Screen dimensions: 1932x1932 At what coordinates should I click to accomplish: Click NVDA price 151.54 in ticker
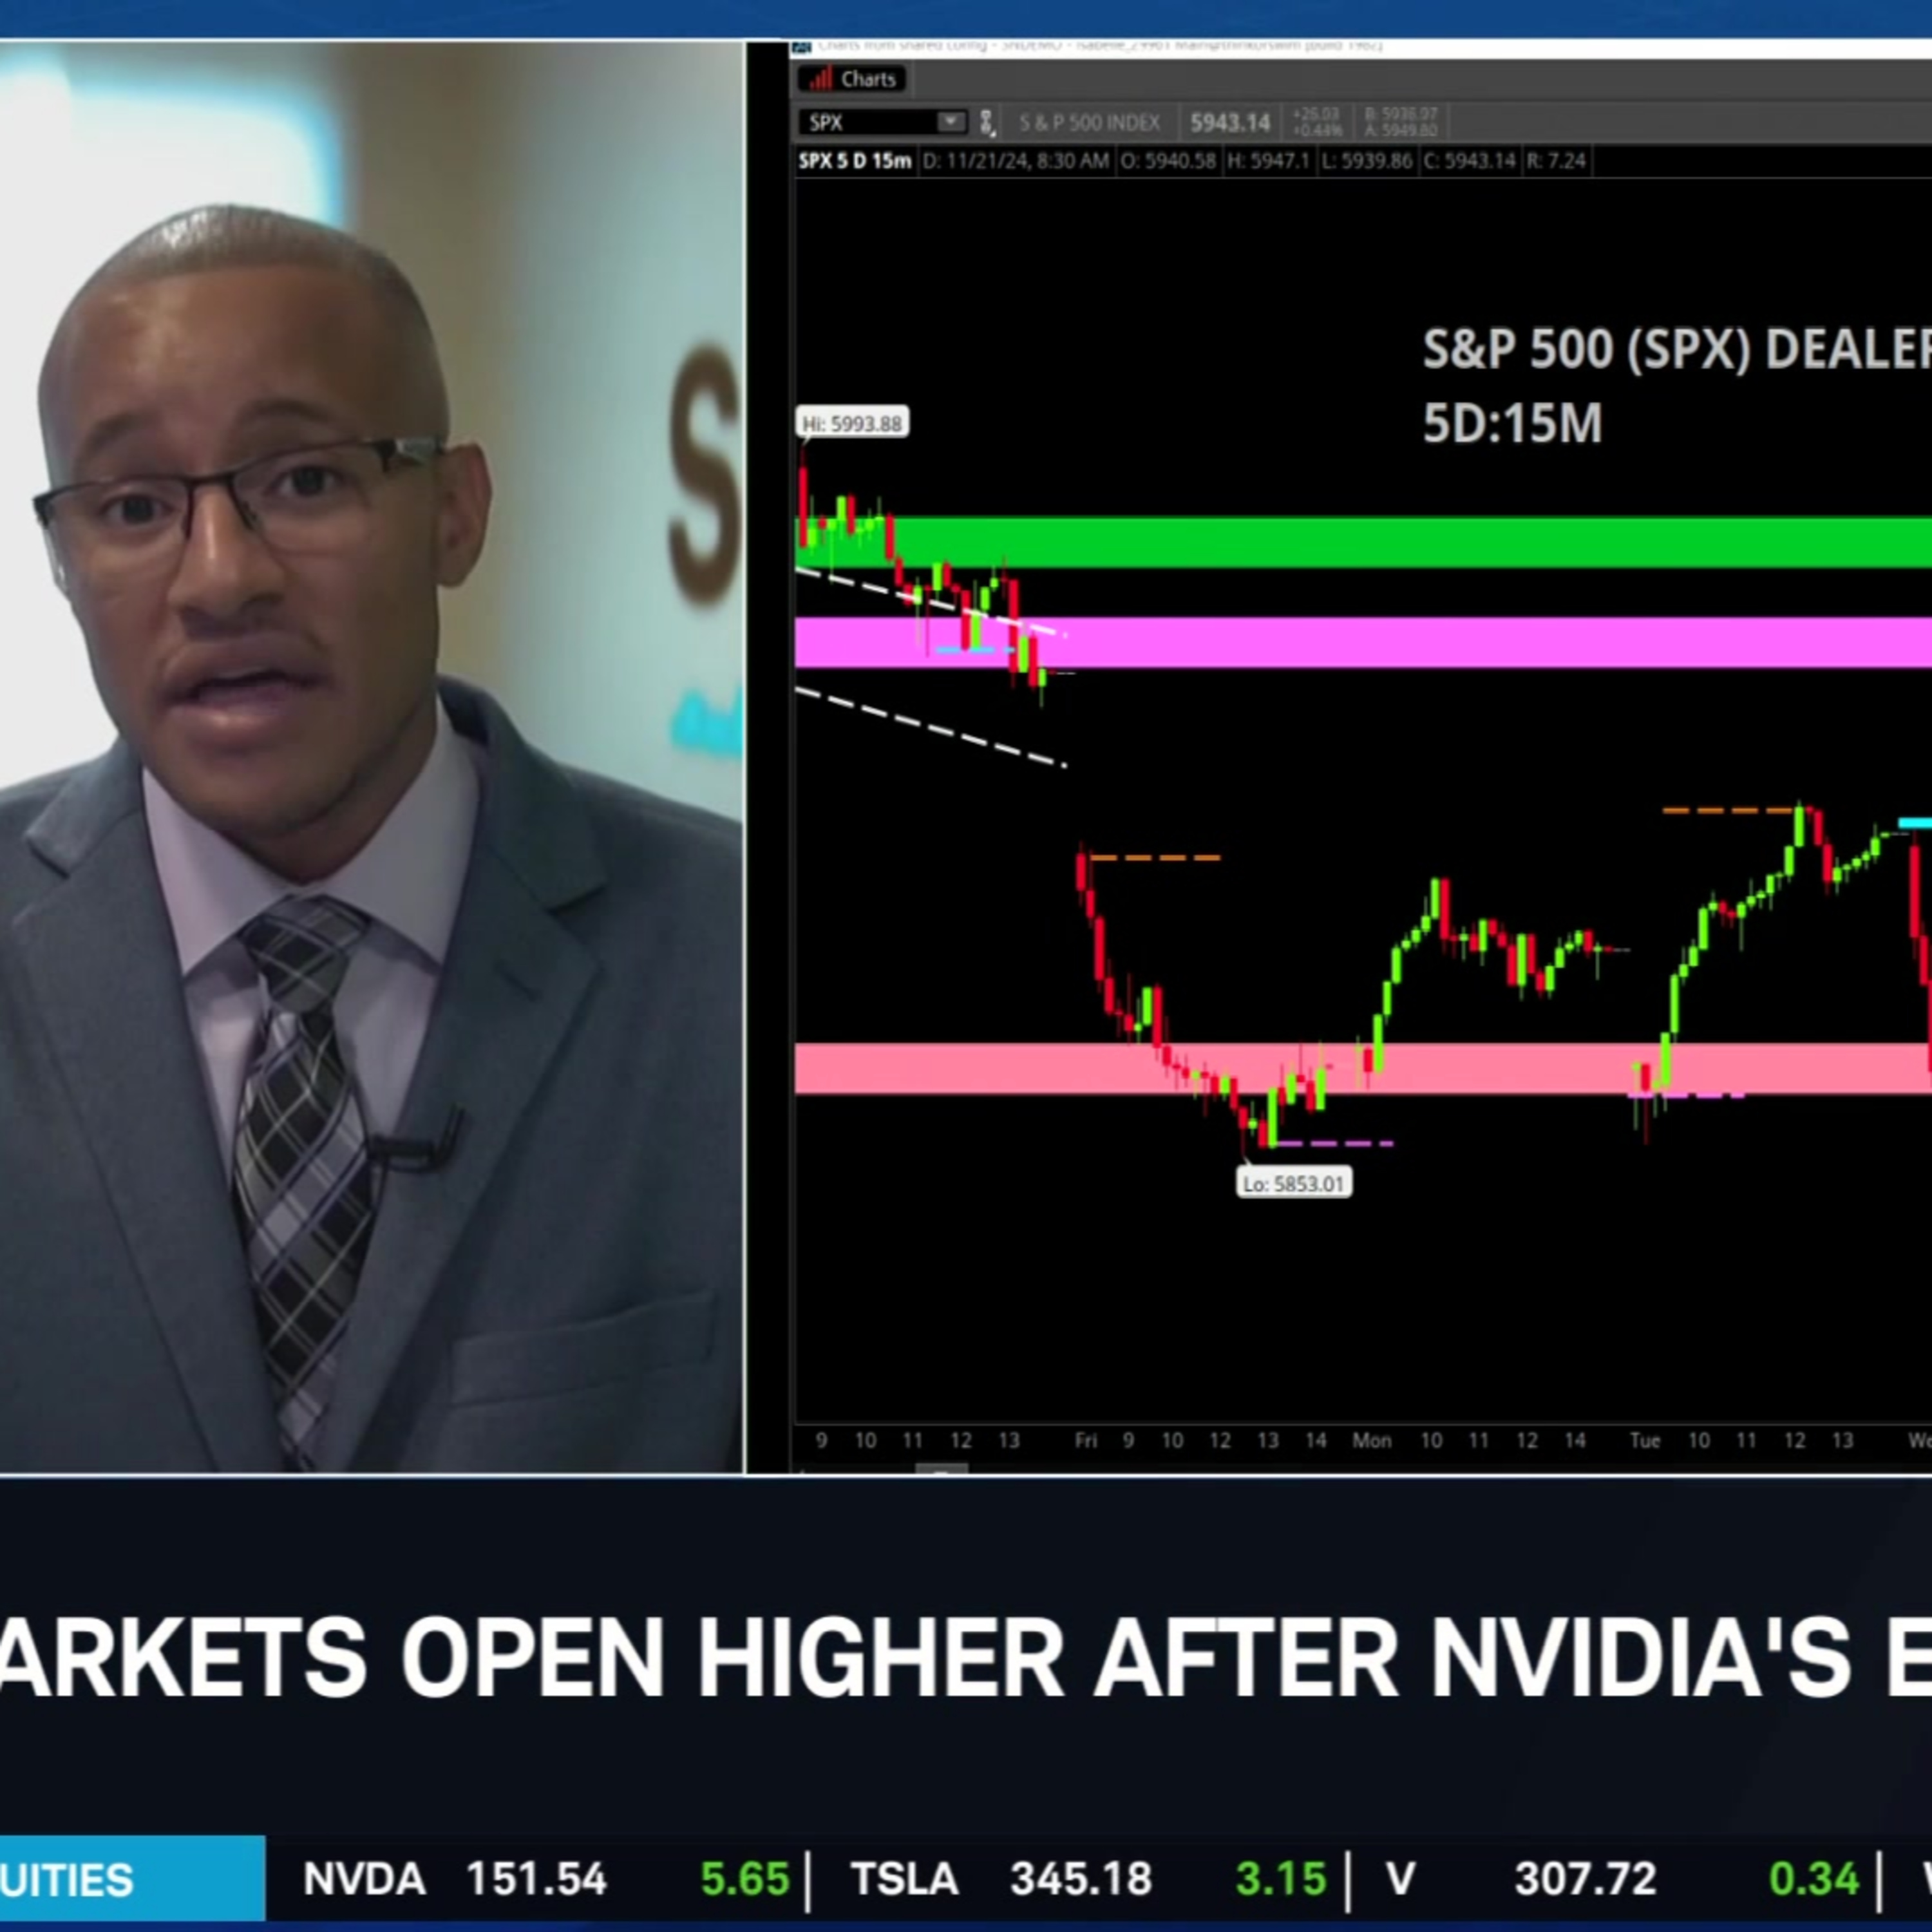coord(537,1879)
